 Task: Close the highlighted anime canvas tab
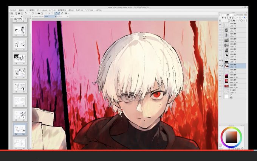click(55, 16)
